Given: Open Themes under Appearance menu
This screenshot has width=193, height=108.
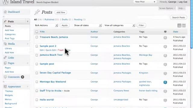Looking at the screenshot, I should 9,91.
